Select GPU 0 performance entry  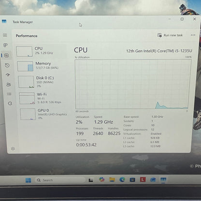tap(44, 114)
